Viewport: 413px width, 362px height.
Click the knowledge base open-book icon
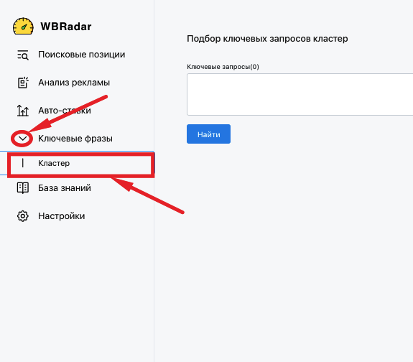(23, 188)
